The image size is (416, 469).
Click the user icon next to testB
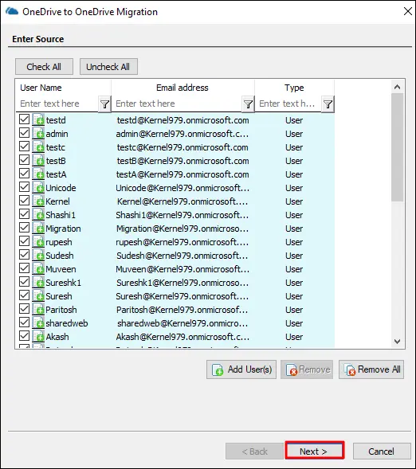(38, 160)
